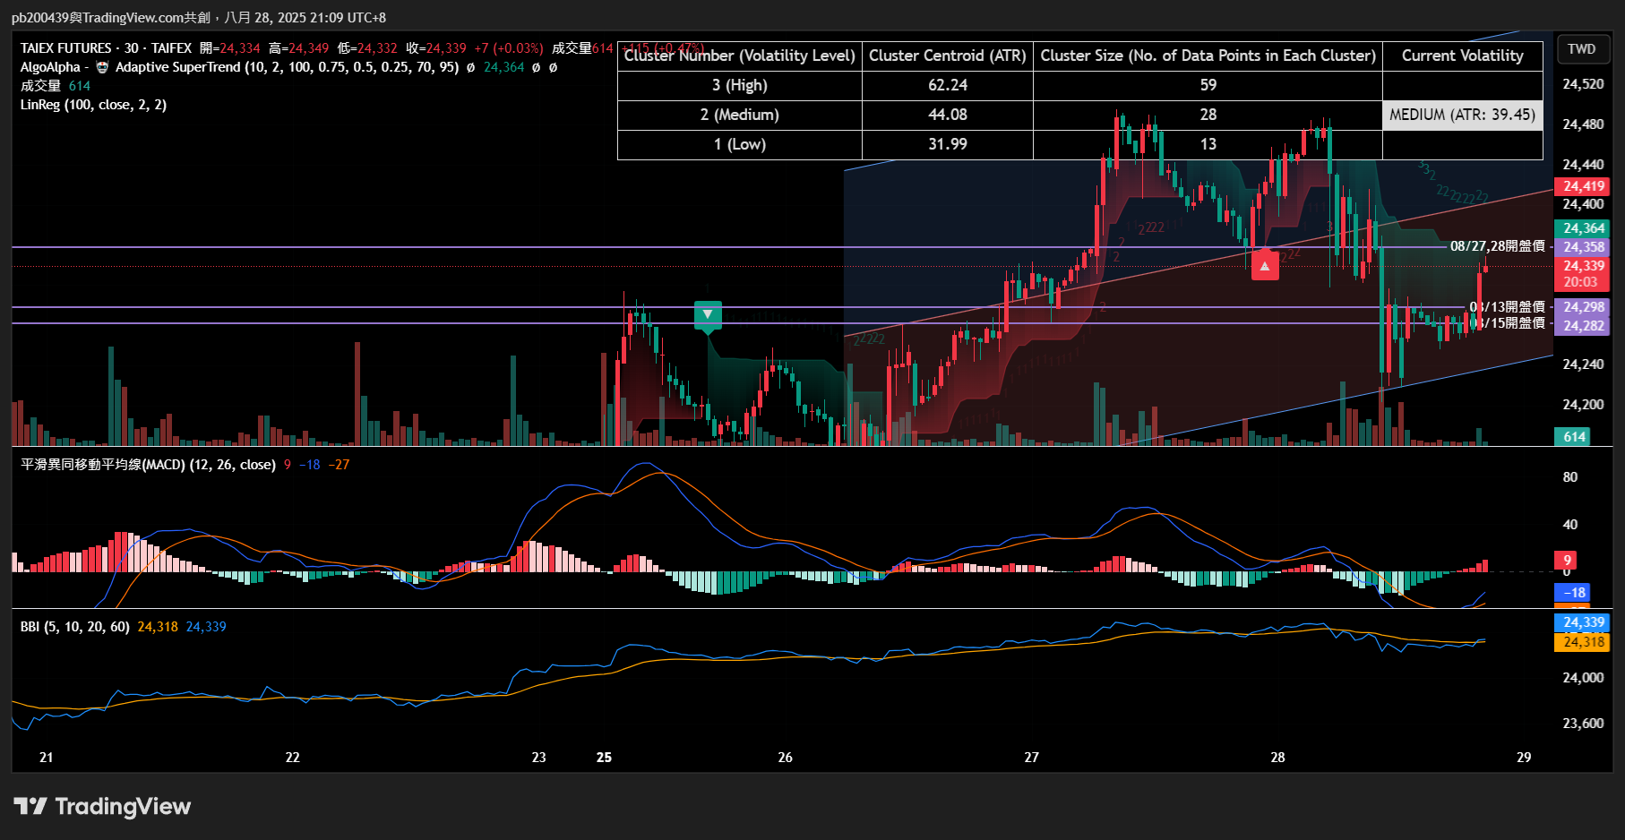The image size is (1625, 840).
Task: Click the date label 27 on time axis
Action: [x=1032, y=758]
